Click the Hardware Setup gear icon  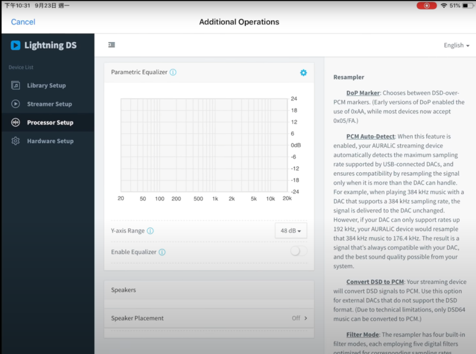[x=15, y=141]
